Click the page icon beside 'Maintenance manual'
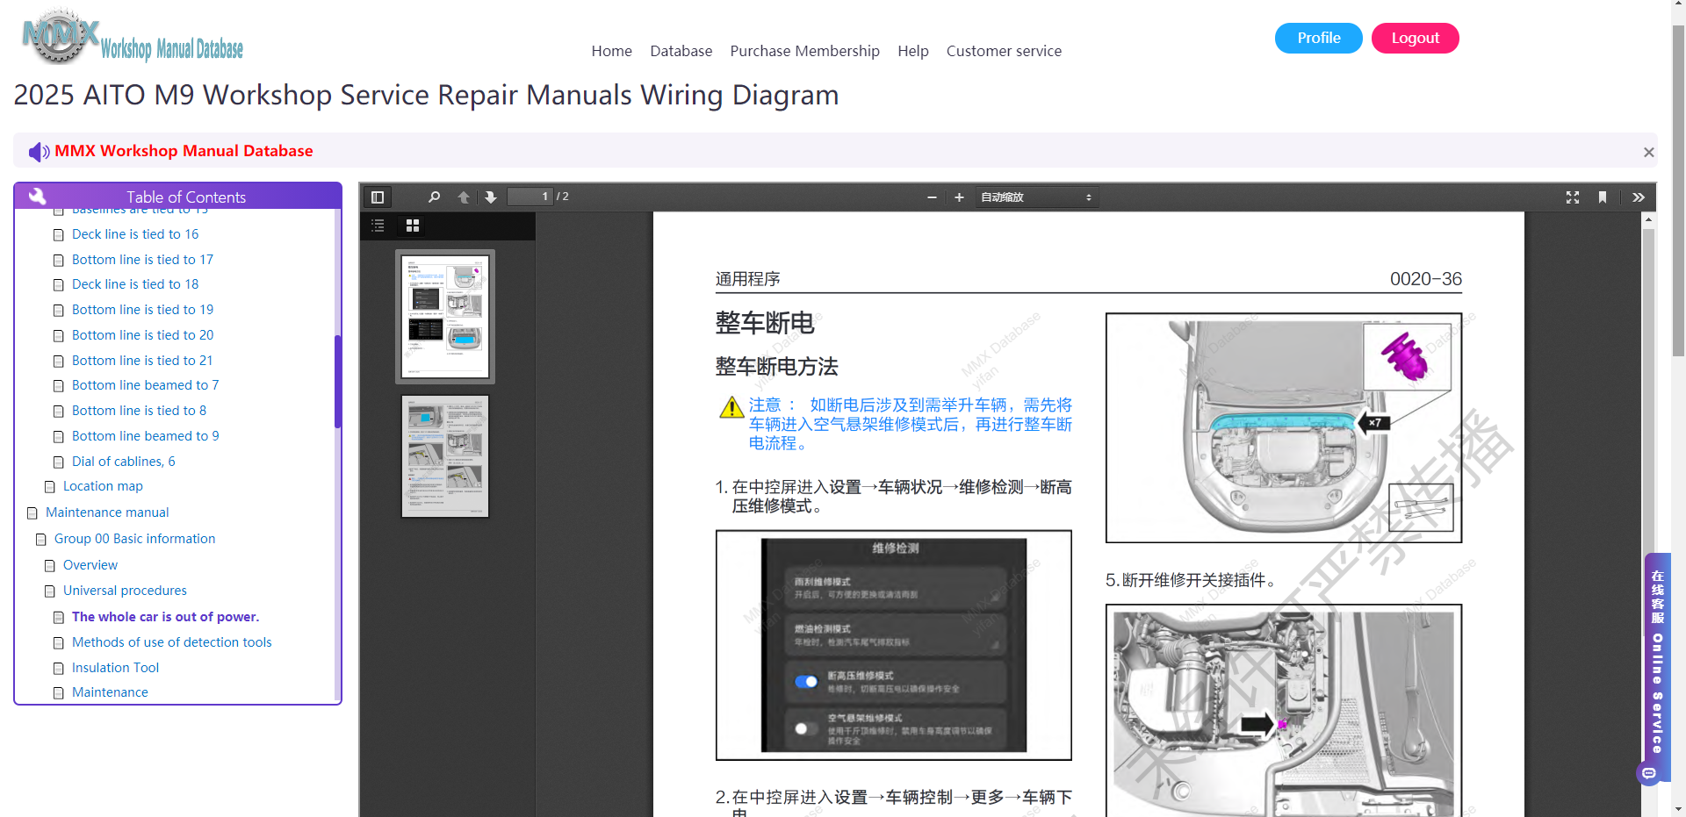This screenshot has width=1686, height=817. (32, 513)
